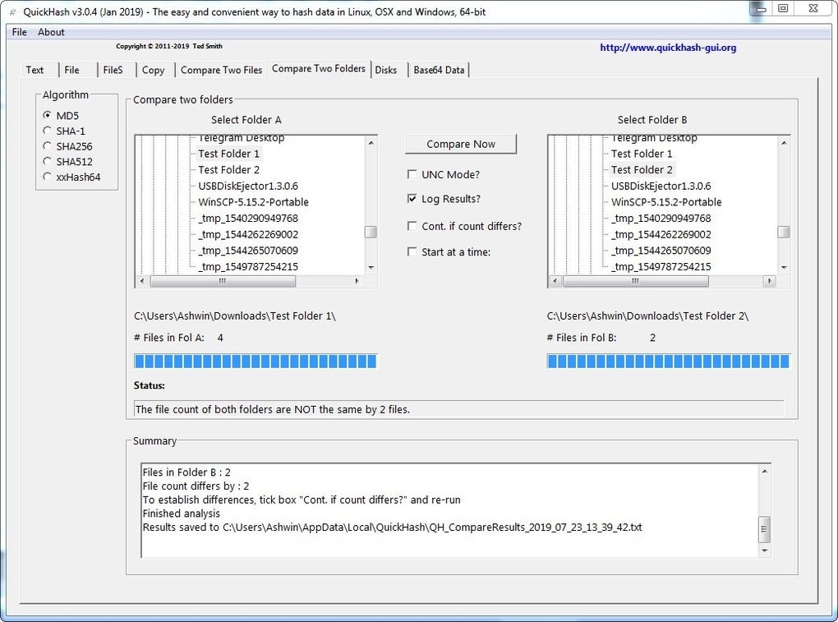Select the SHA256 algorithm
This screenshot has height=622, width=838.
tap(47, 146)
